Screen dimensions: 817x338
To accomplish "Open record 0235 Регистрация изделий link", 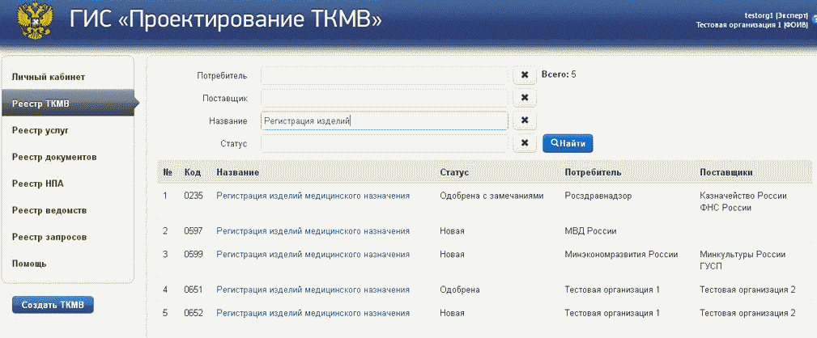I will coord(313,196).
